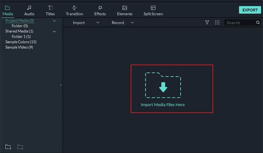Image resolution: width=263 pixels, height=153 pixels.
Task: Click inside the Search field
Action: pos(240,22)
